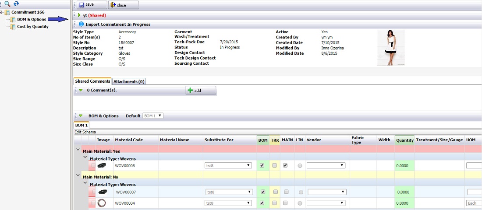
Task: Click the WOV00004 ring material image
Action: [102, 203]
